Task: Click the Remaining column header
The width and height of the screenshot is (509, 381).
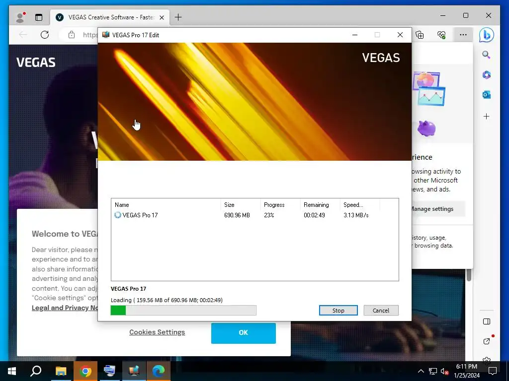Action: click(320, 205)
